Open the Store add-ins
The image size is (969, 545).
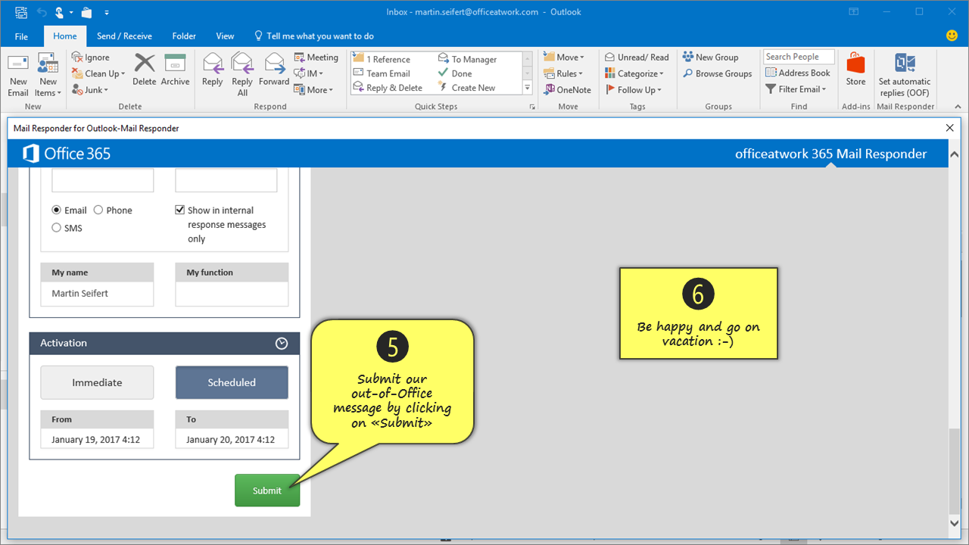click(x=855, y=70)
